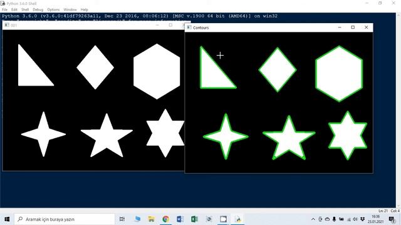Image resolution: width=401 pixels, height=225 pixels.
Task: Click the camera-like taskbar icon
Action: [209, 219]
